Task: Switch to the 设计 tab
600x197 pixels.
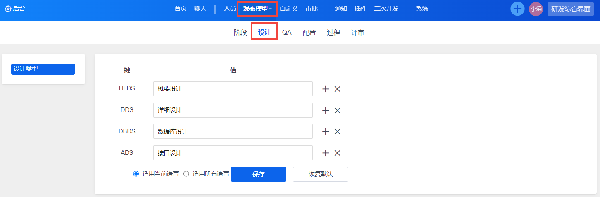Action: [x=264, y=33]
